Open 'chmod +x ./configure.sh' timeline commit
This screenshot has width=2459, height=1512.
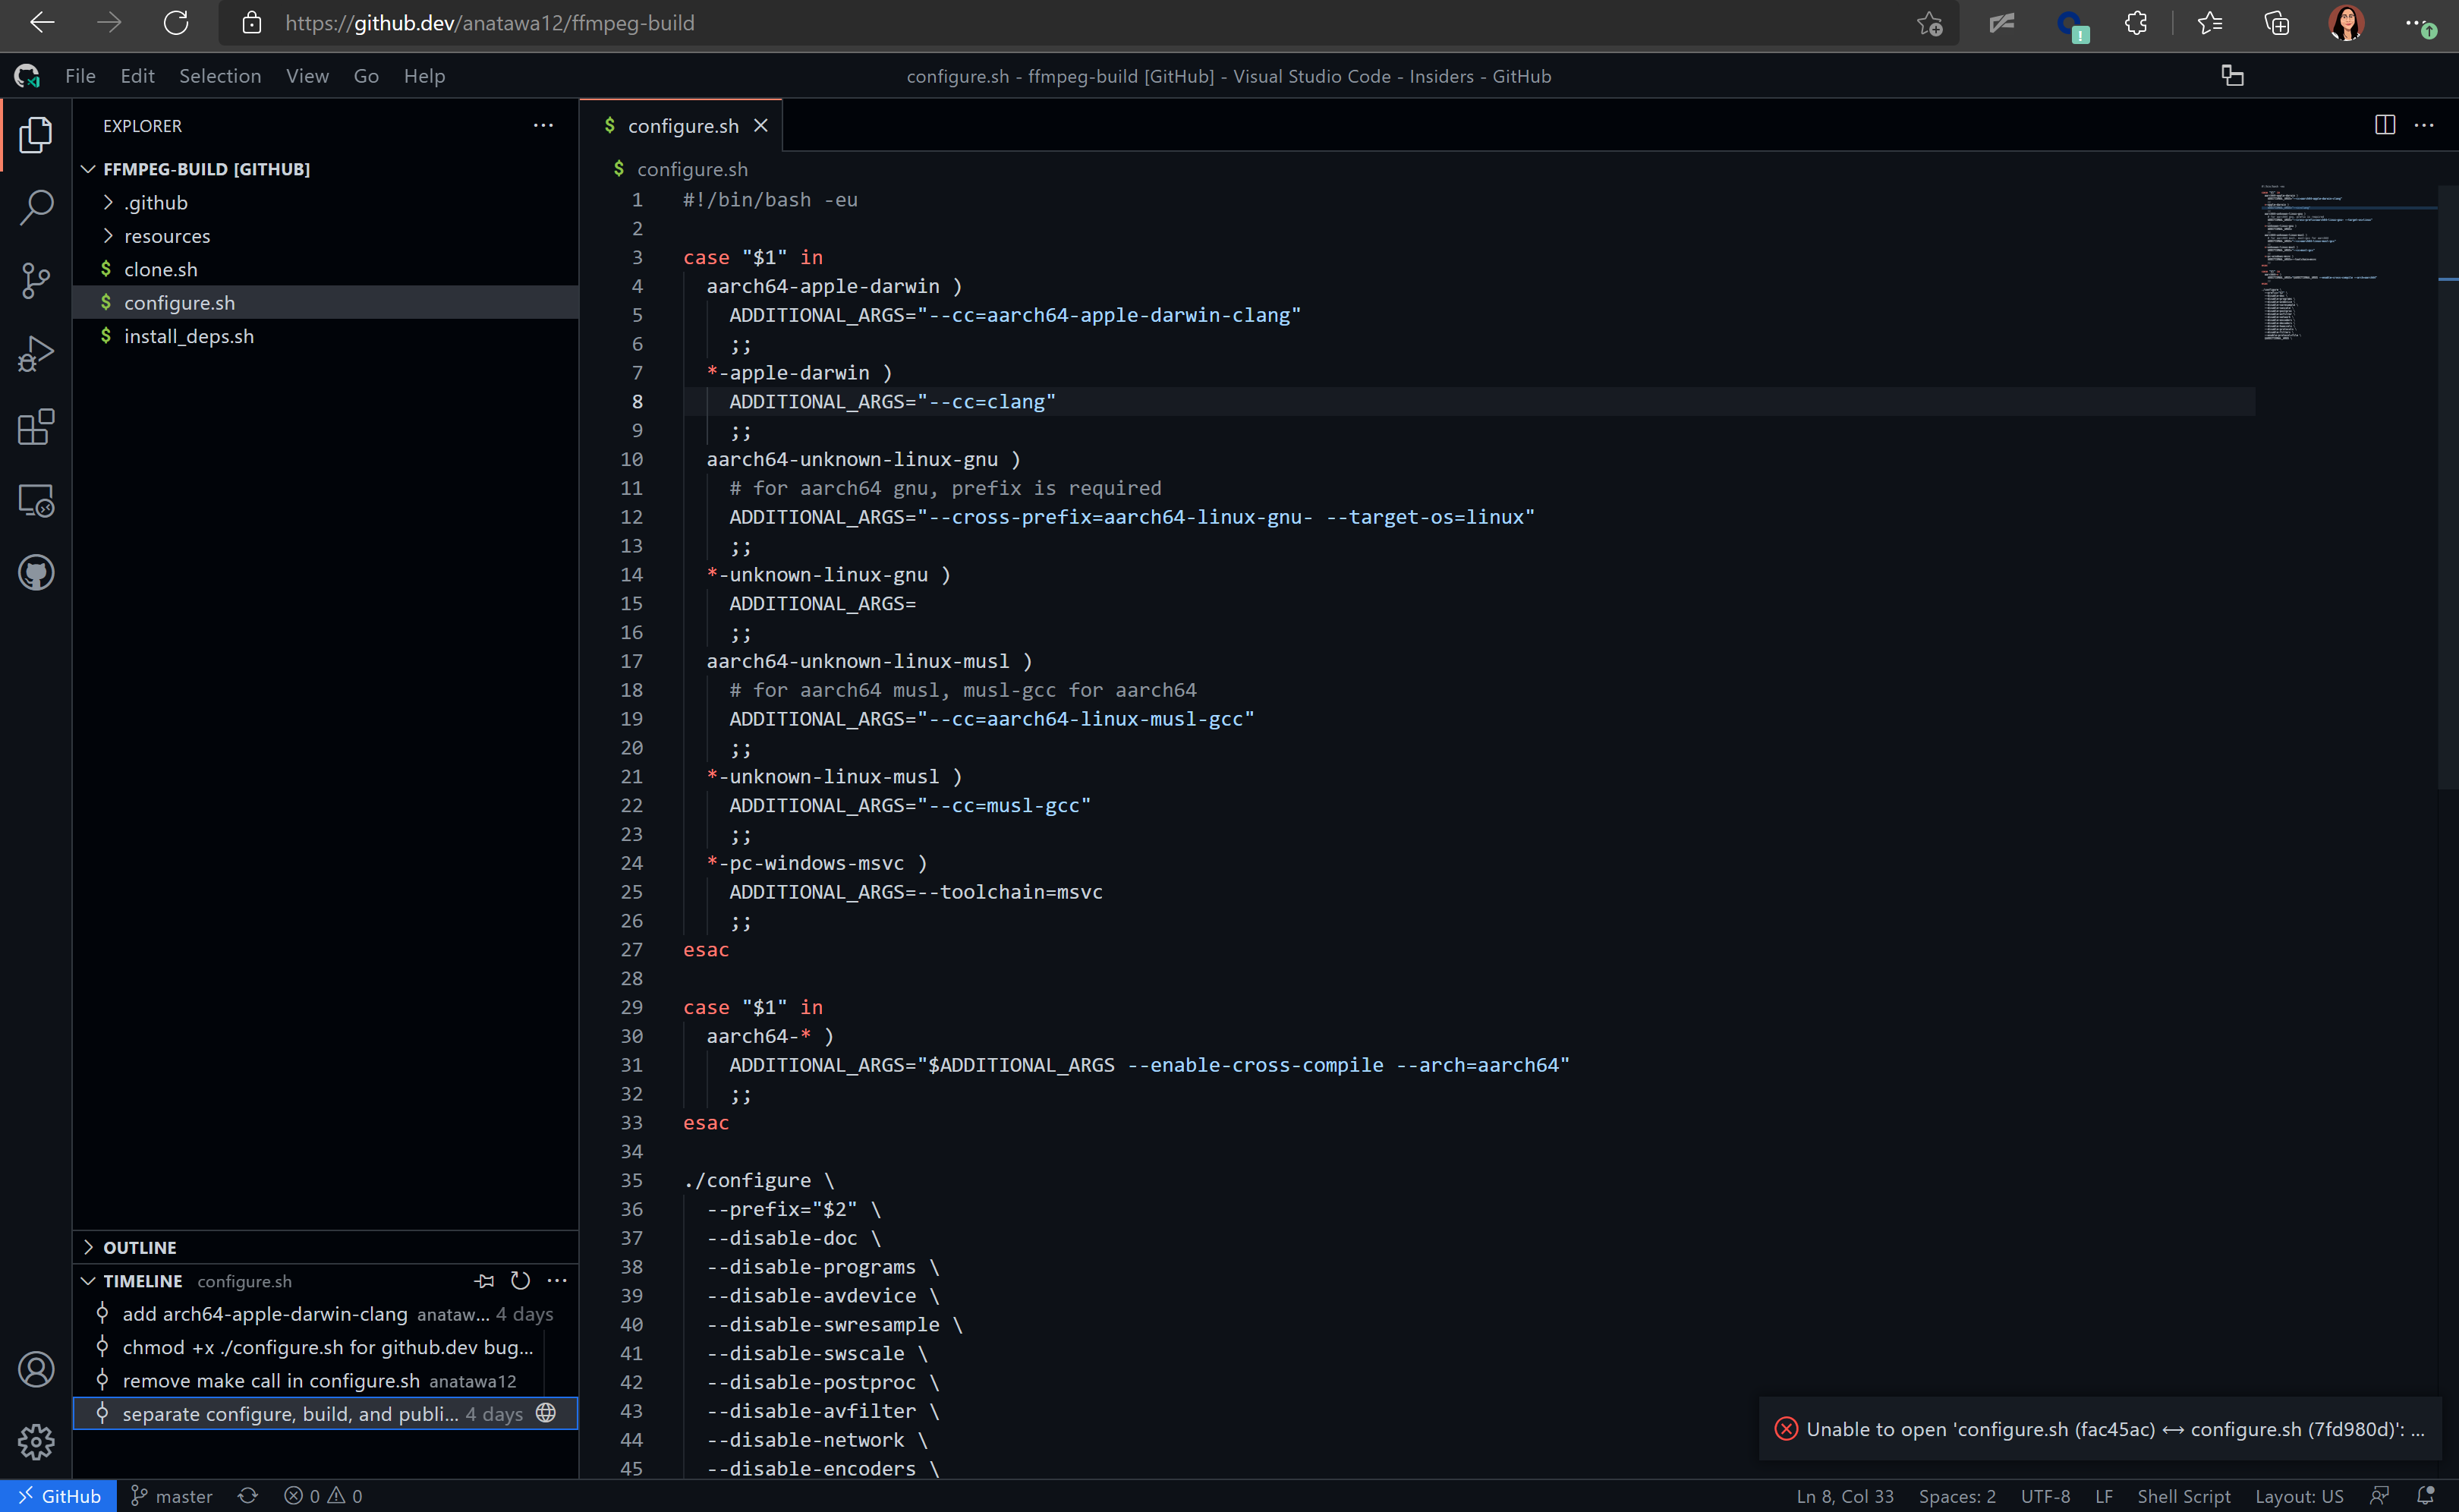[x=325, y=1347]
